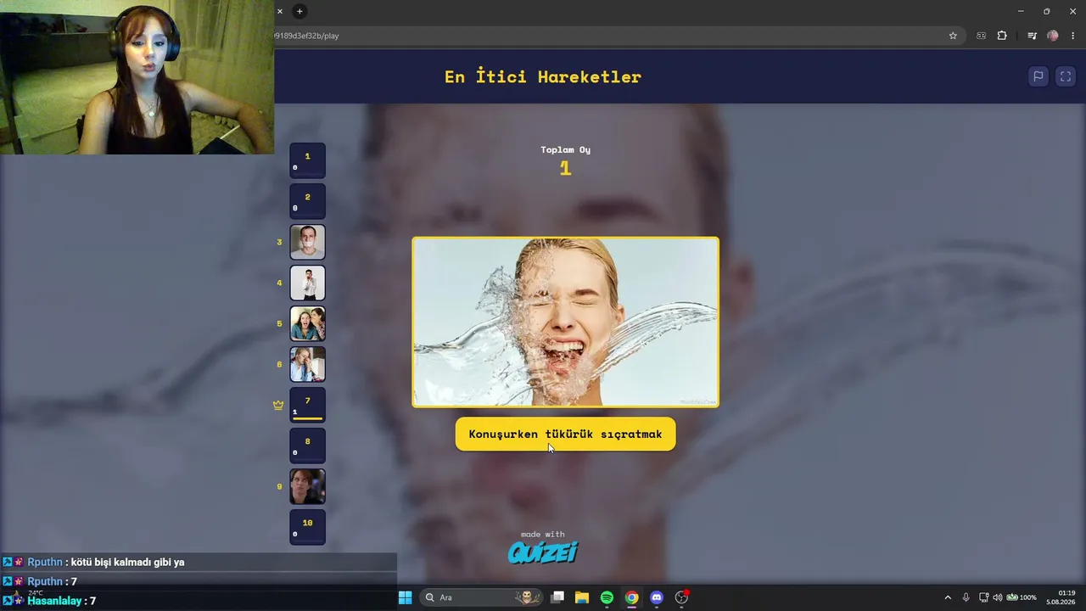The height and width of the screenshot is (611, 1086).
Task: Open network settings from the system tray
Action: coord(983,597)
